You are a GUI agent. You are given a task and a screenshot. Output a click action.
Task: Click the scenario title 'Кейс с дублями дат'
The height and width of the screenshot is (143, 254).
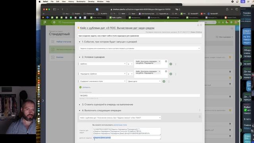[x=117, y=28]
